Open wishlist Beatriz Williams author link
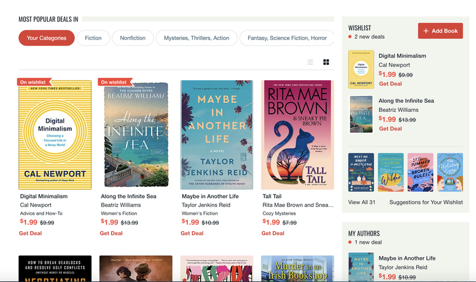 pos(399,110)
